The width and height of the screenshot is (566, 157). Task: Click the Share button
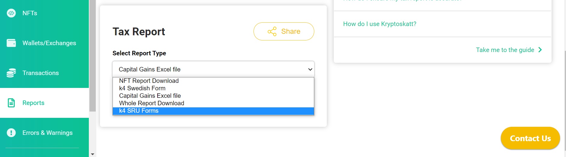click(284, 31)
